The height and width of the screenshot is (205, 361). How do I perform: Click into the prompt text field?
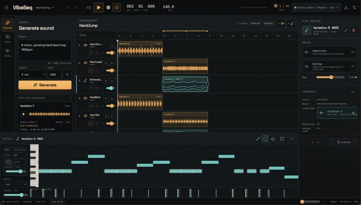point(45,50)
